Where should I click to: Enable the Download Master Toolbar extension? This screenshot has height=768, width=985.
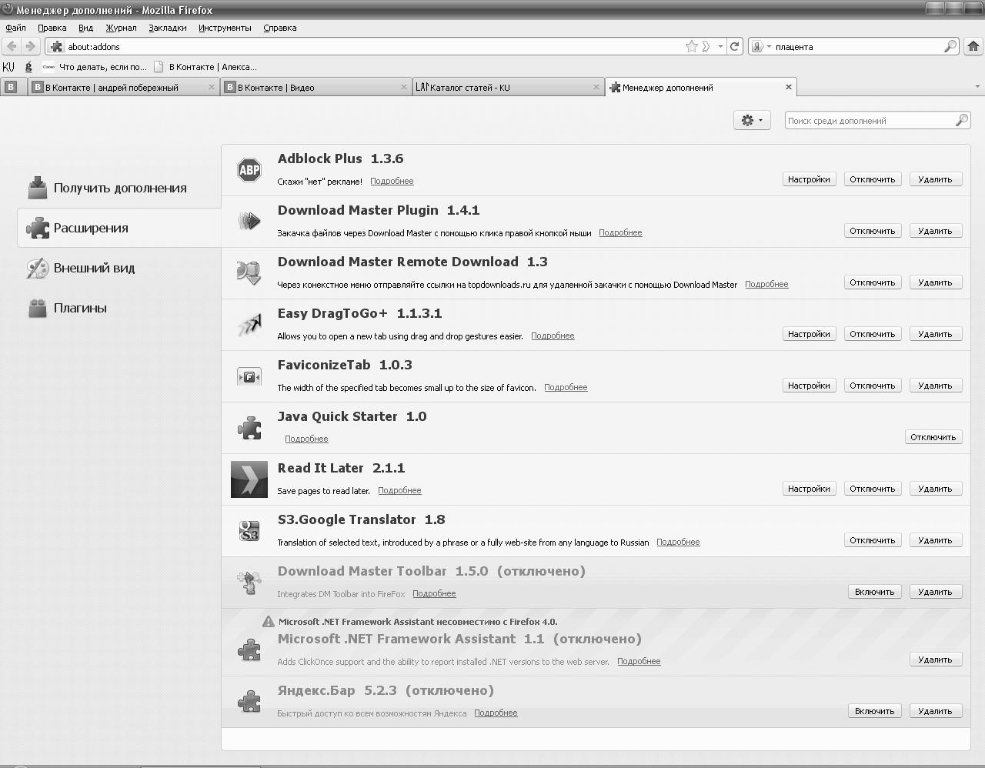pyautogui.click(x=874, y=592)
